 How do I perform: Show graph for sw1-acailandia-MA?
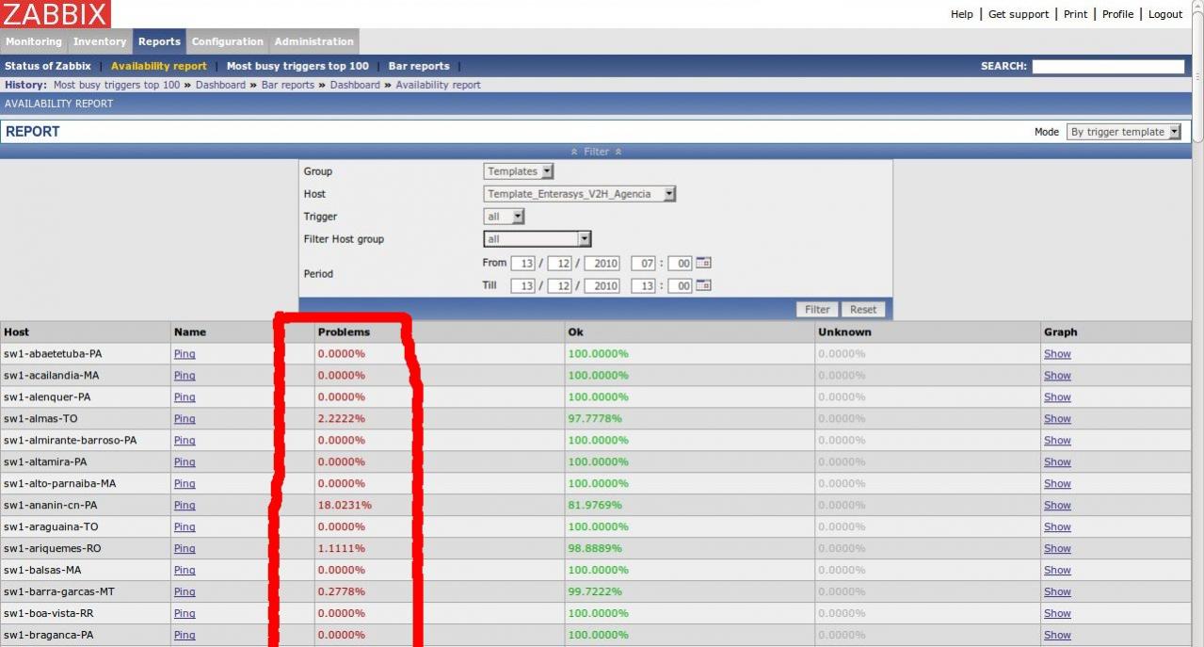pos(1057,376)
